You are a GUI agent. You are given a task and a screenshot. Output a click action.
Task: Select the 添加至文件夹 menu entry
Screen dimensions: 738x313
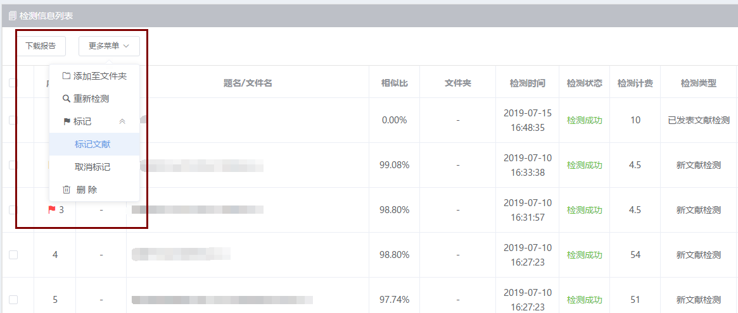(x=94, y=76)
